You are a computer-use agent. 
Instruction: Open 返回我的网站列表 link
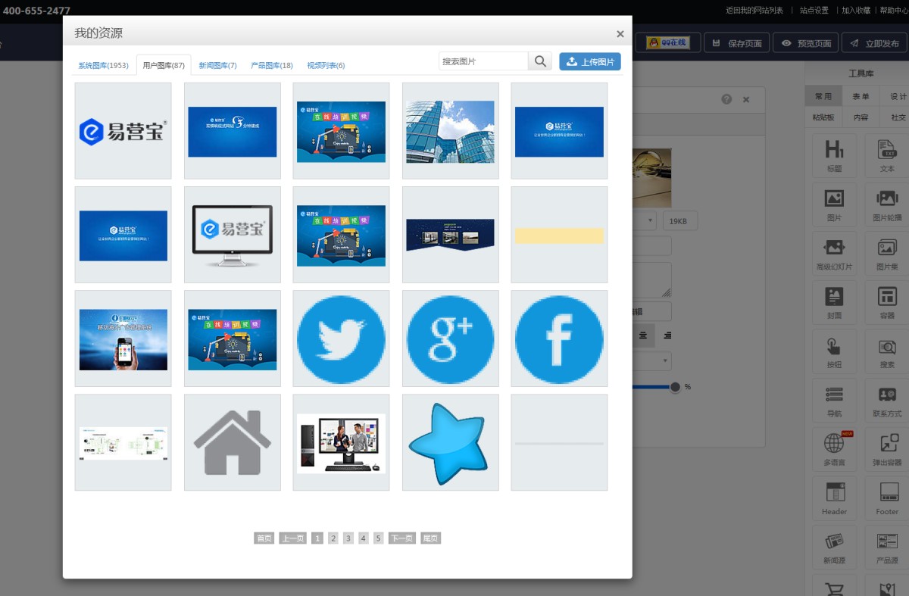point(754,11)
